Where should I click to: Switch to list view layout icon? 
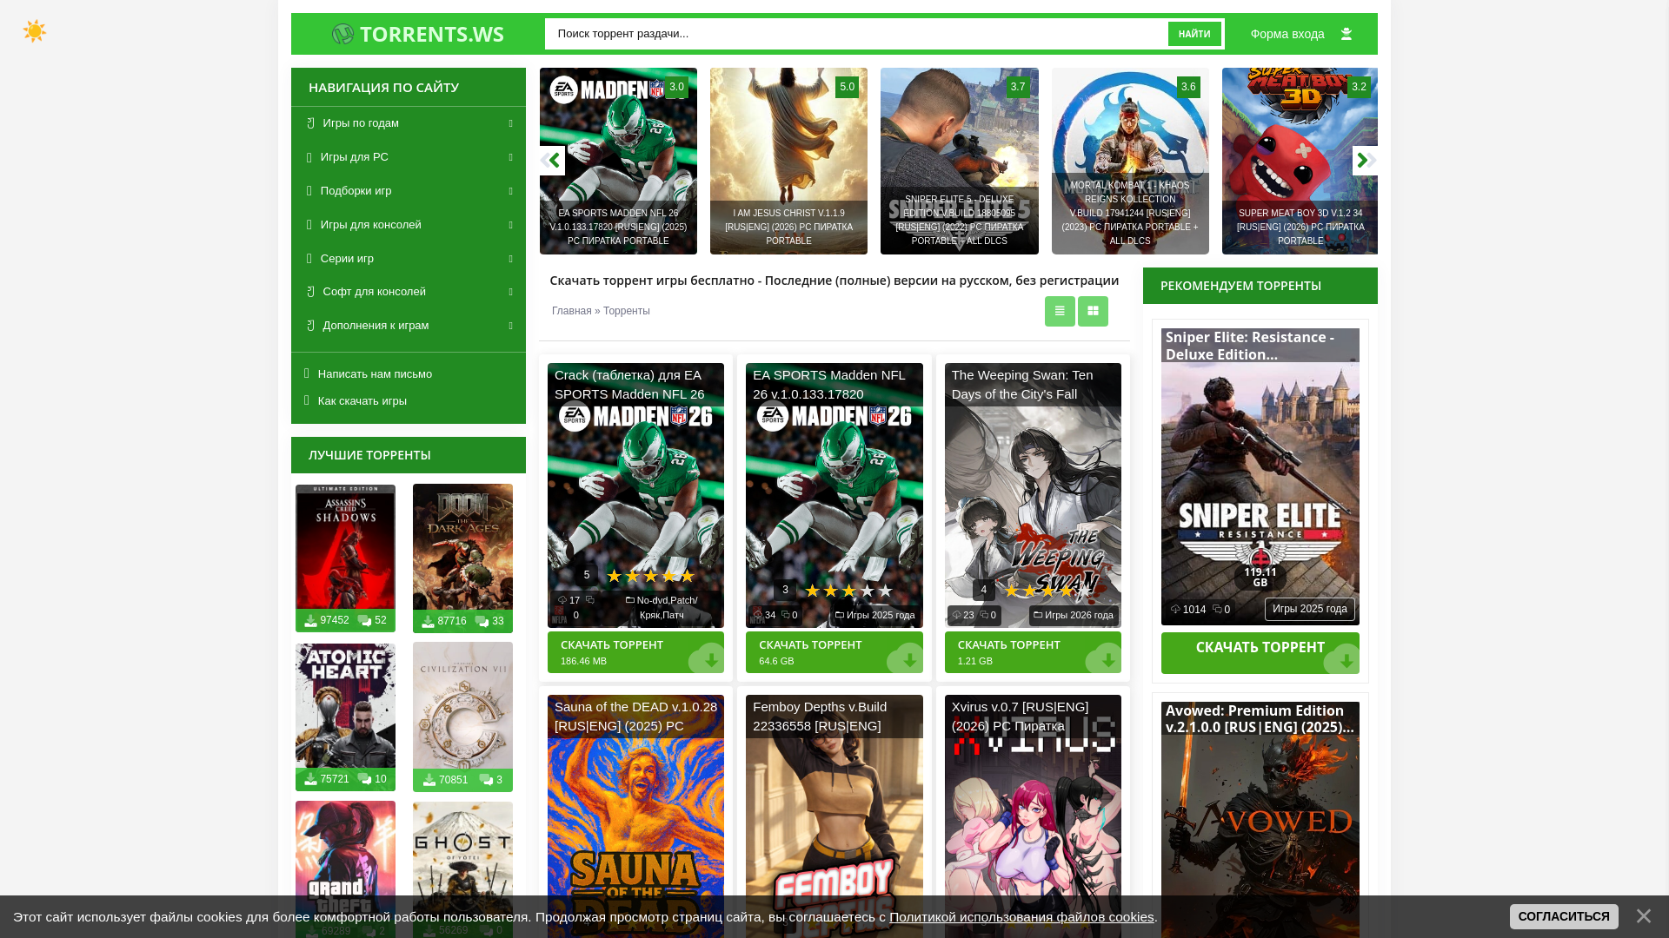coord(1060,311)
